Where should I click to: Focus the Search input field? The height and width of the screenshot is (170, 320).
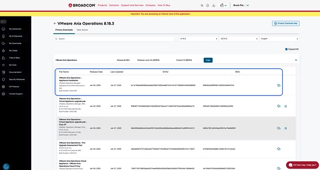point(114,39)
